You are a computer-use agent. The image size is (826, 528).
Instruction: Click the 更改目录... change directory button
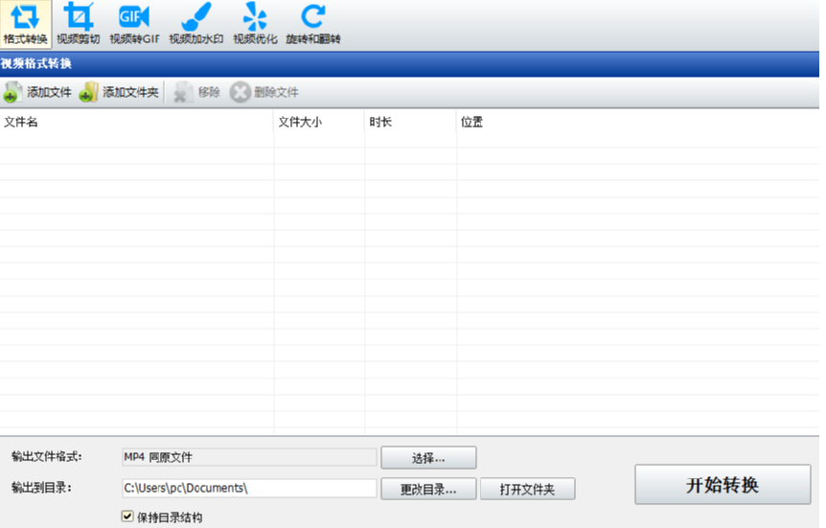pos(428,489)
